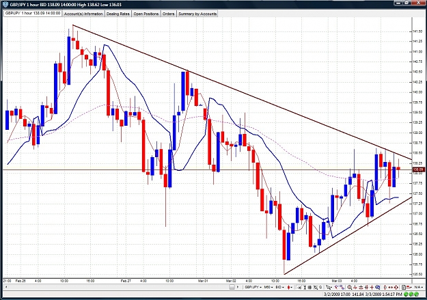Click the last green status indicator
Image resolution: width=427 pixels, height=300 pixels.
point(416,295)
